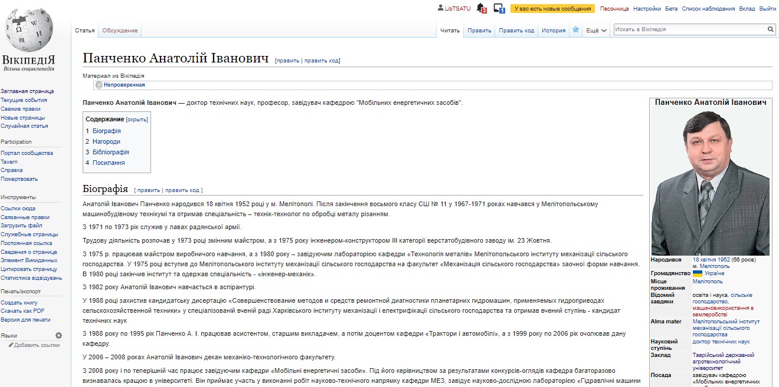
Task: Jump to Біографія in contents
Action: click(x=106, y=131)
